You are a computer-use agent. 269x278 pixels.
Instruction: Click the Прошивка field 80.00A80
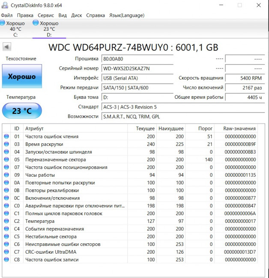click(x=137, y=59)
